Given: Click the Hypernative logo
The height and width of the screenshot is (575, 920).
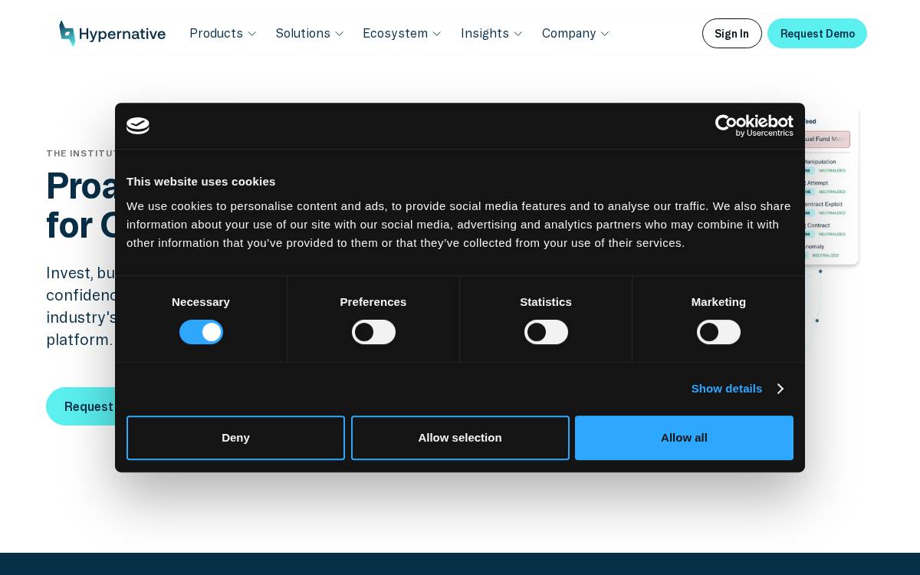Looking at the screenshot, I should [x=112, y=34].
